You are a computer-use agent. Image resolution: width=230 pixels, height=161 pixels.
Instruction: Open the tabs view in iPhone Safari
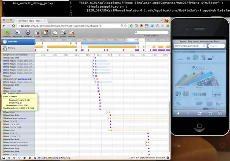pyautogui.click(x=220, y=113)
